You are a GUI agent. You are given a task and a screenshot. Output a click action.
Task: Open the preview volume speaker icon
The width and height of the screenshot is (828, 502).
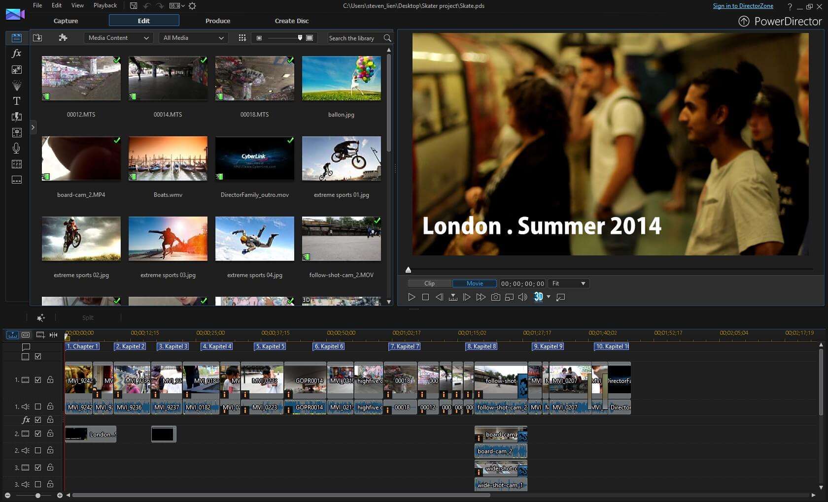click(523, 297)
